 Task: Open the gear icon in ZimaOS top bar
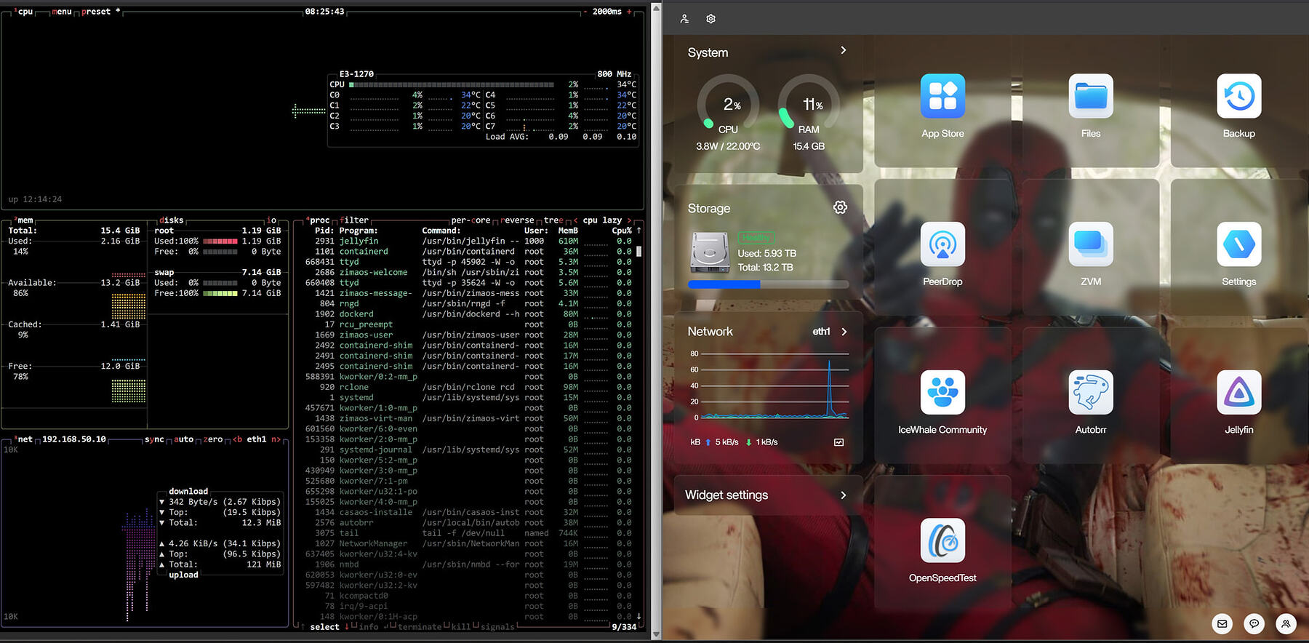click(711, 19)
